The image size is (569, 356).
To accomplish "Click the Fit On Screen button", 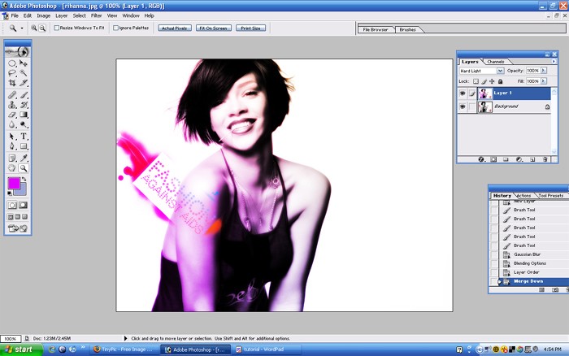I will (213, 28).
